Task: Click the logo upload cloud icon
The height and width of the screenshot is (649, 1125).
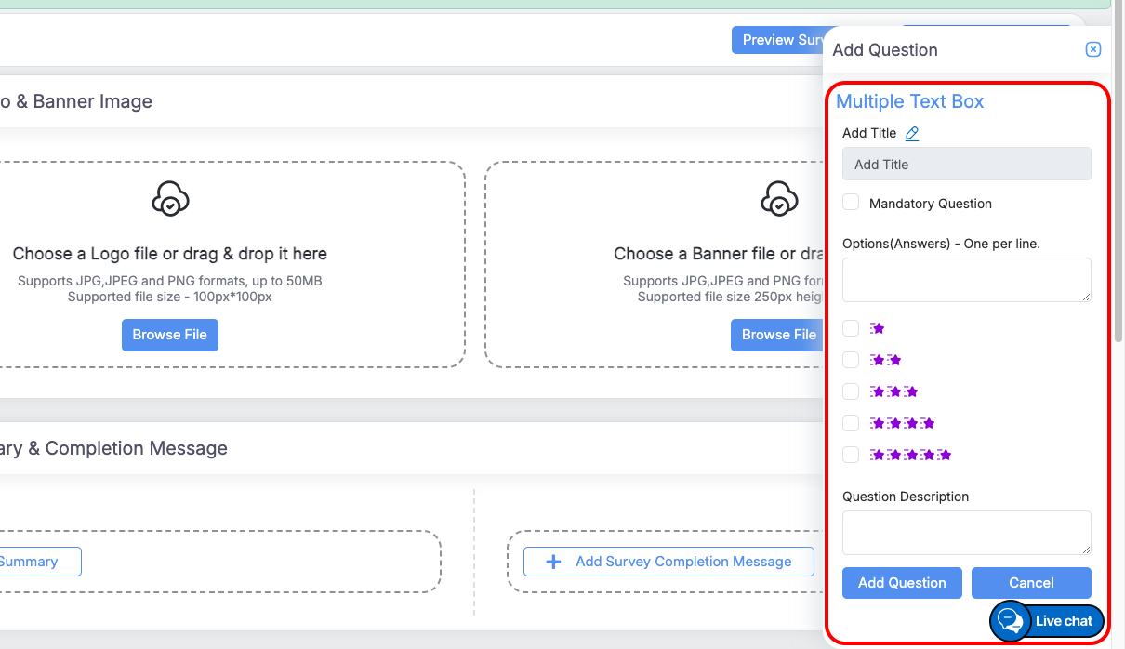Action: pos(170,199)
